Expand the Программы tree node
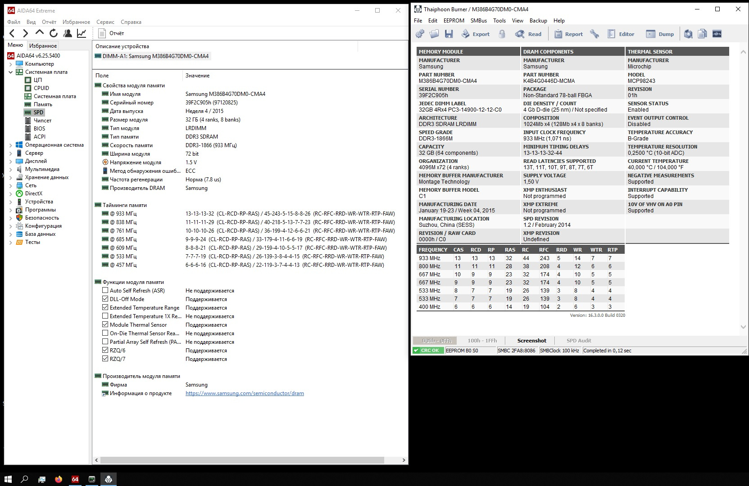Viewport: 749px width, 486px height. tap(11, 210)
